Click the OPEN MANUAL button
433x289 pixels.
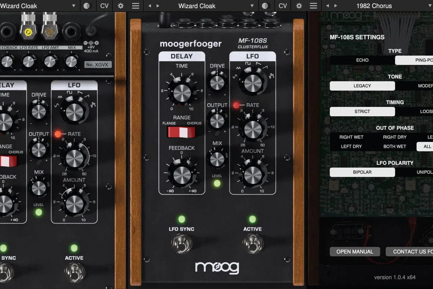[x=355, y=251]
